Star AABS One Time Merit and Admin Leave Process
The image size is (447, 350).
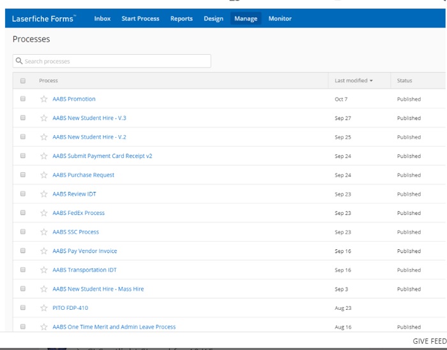pyautogui.click(x=43, y=327)
